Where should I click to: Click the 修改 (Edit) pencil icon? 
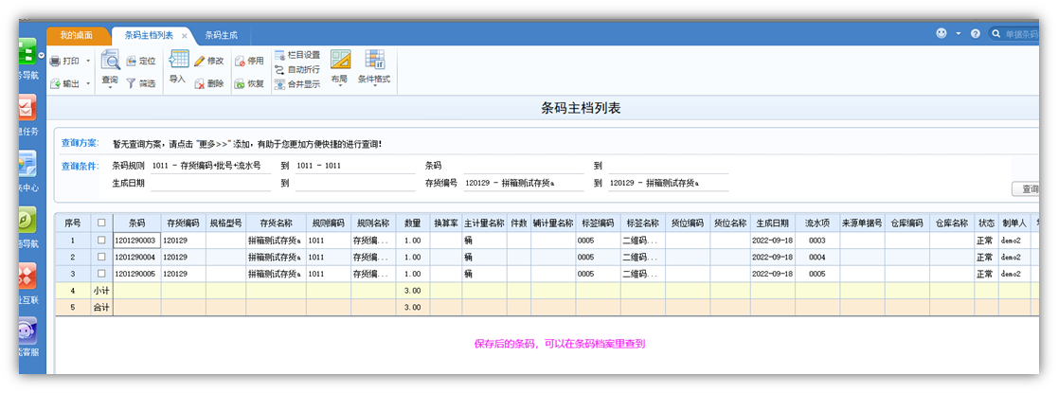[x=199, y=62]
